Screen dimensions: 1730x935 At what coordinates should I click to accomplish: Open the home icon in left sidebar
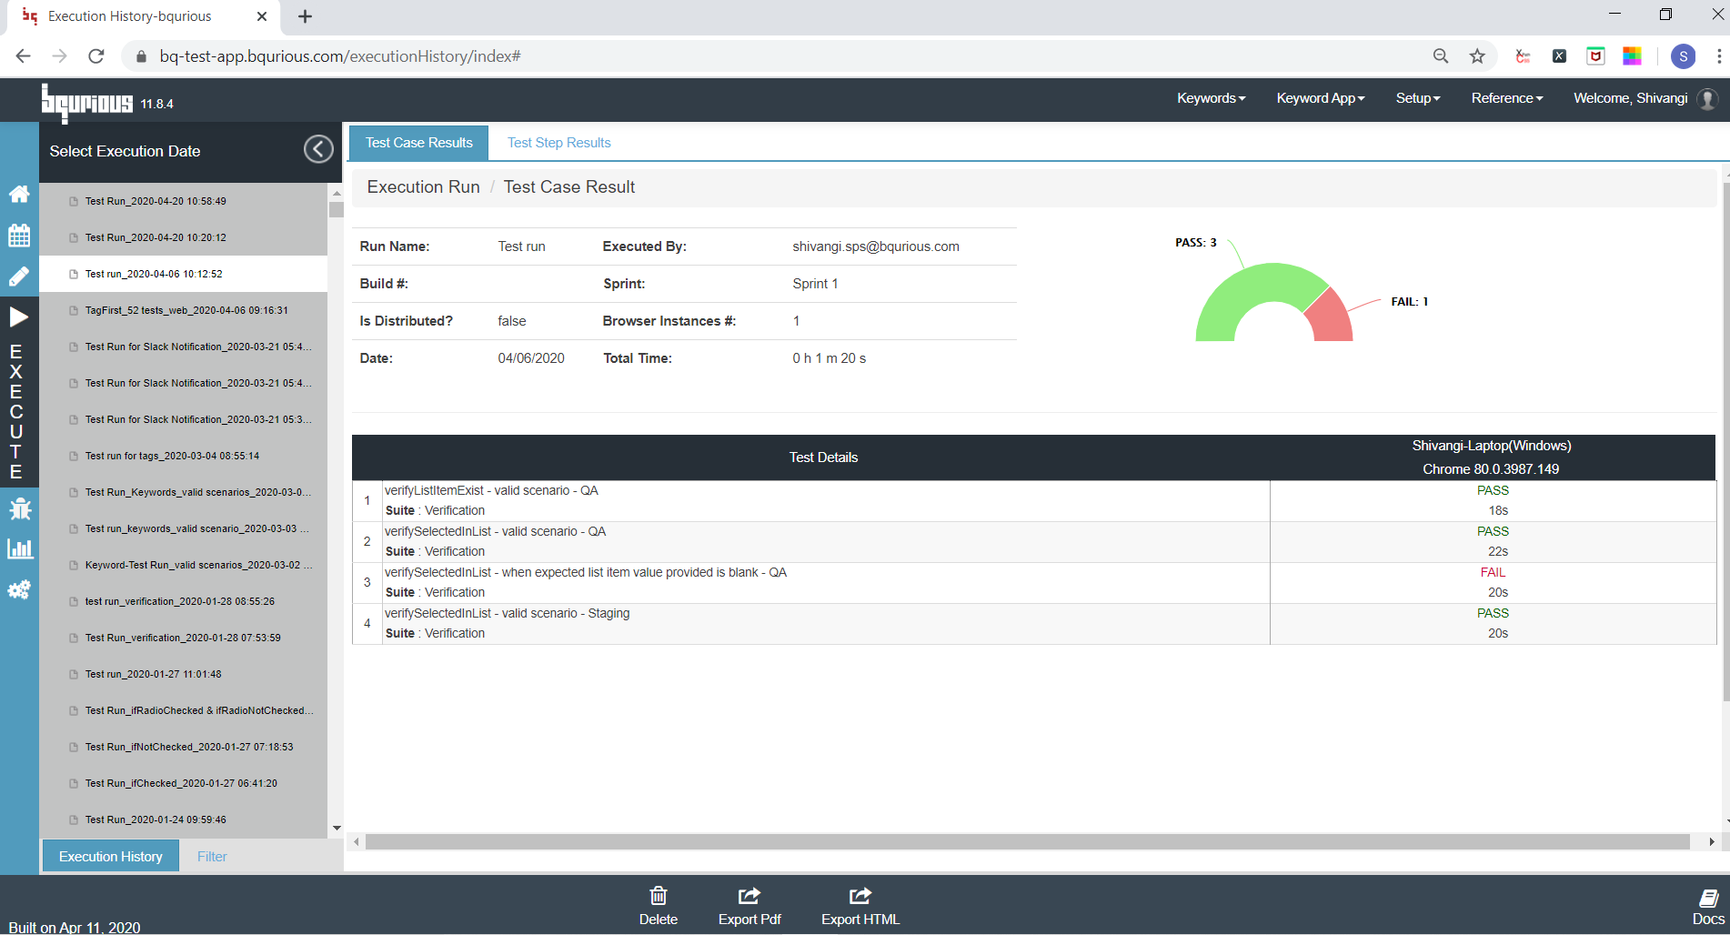pyautogui.click(x=19, y=194)
